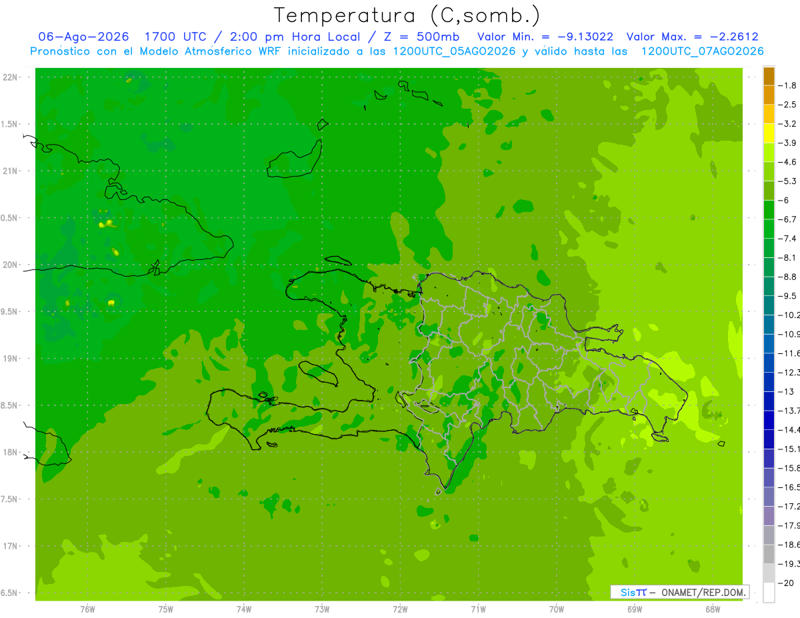The width and height of the screenshot is (800, 618).
Task: Pick the orange swatch between -1.8 and -2.5
Action: [x=769, y=95]
